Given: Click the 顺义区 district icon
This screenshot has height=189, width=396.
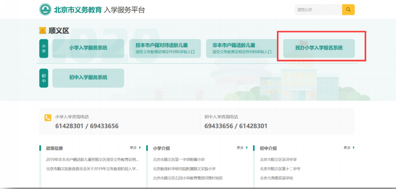Looking at the screenshot, I should click(x=43, y=31).
